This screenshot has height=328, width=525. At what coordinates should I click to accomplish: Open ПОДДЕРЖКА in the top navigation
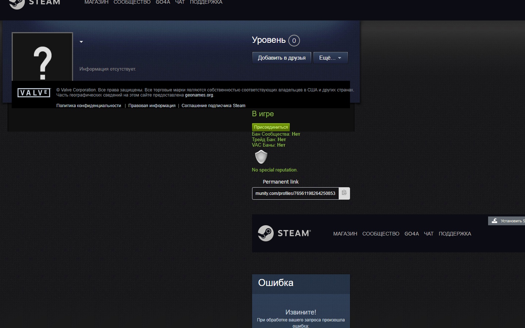[x=206, y=2]
